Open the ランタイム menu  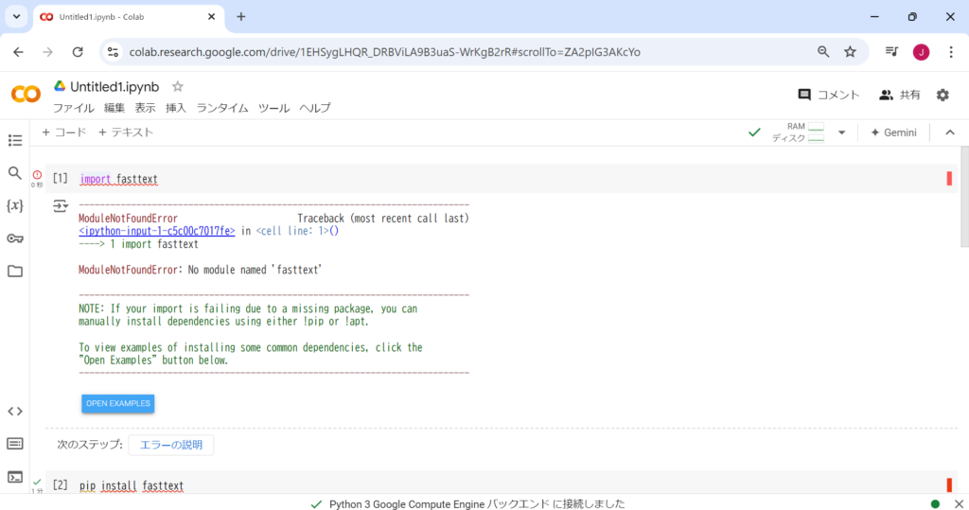[x=222, y=108]
